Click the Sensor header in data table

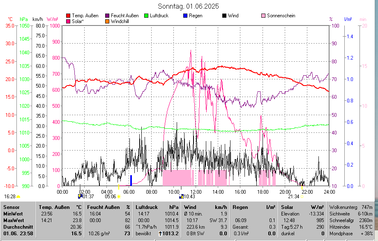click(x=12, y=207)
